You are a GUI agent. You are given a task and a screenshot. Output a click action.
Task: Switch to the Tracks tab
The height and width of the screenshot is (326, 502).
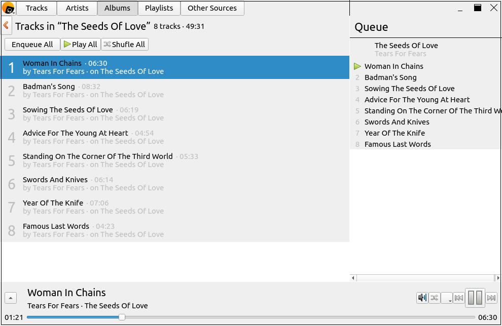37,8
